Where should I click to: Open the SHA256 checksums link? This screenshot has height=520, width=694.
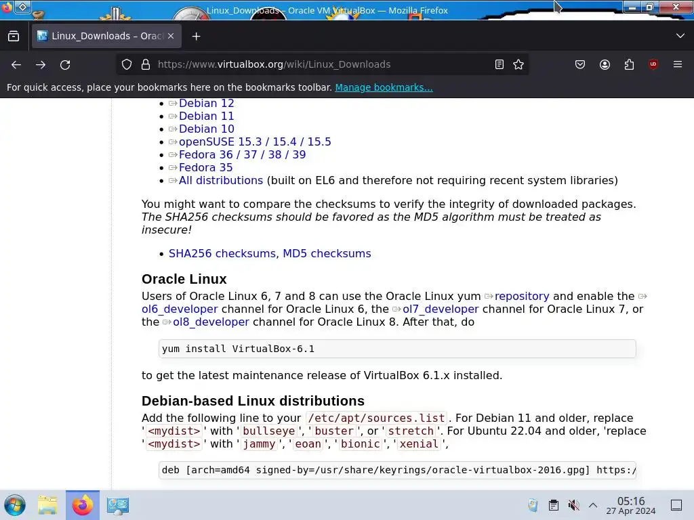(x=222, y=253)
